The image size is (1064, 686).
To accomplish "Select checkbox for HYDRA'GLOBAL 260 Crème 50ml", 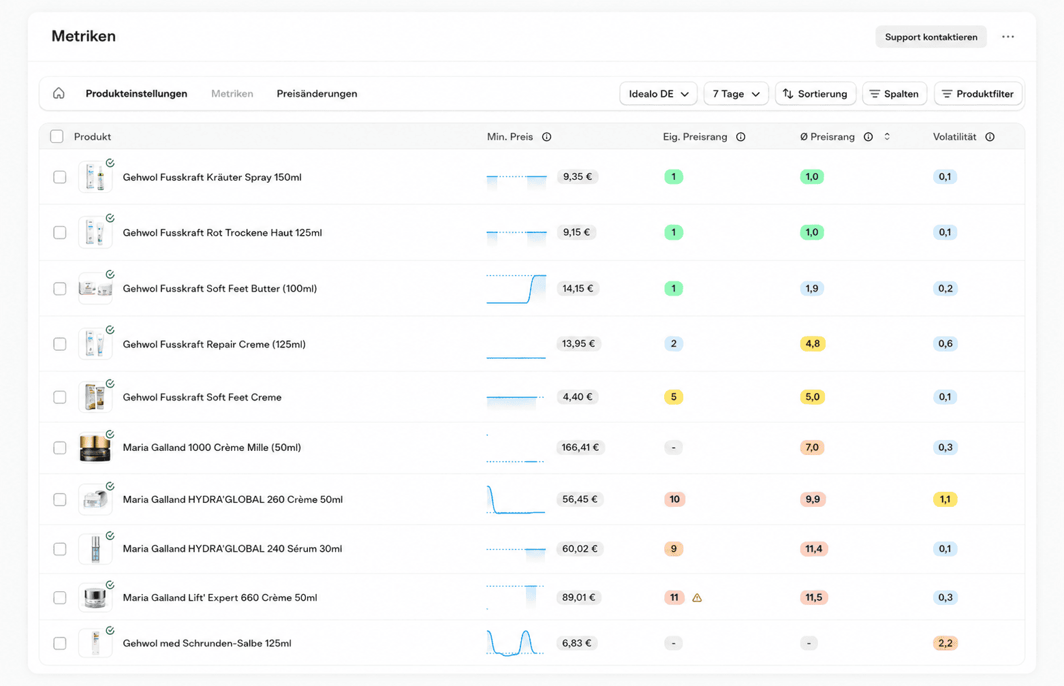I will (x=60, y=499).
